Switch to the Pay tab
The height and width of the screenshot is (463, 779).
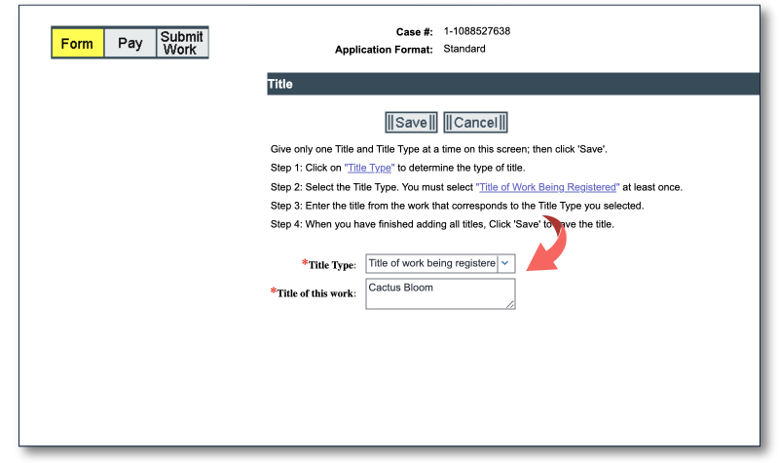(x=130, y=43)
